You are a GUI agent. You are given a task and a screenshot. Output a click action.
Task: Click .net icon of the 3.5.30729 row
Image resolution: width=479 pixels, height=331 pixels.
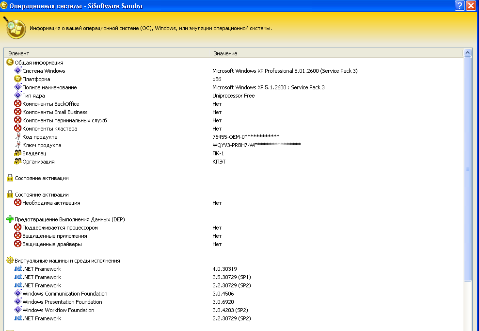click(x=18, y=277)
